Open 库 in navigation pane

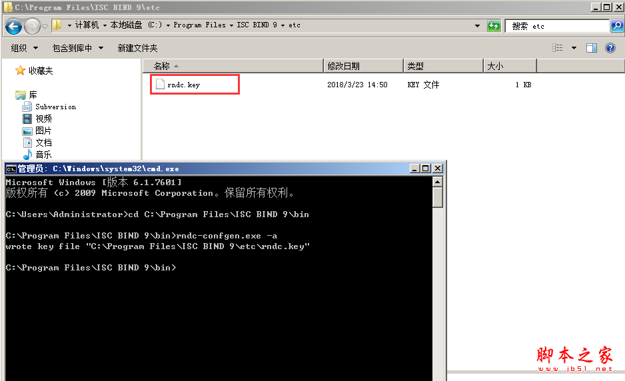(x=33, y=95)
